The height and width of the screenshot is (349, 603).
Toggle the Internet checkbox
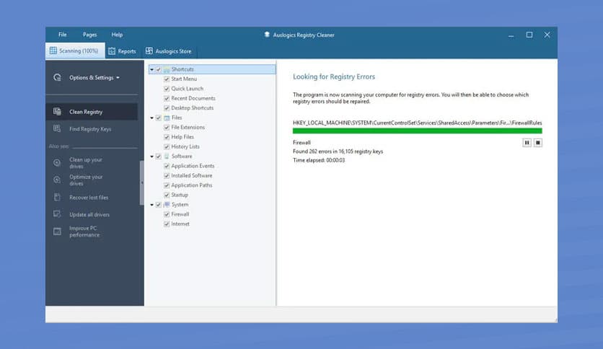tap(167, 224)
